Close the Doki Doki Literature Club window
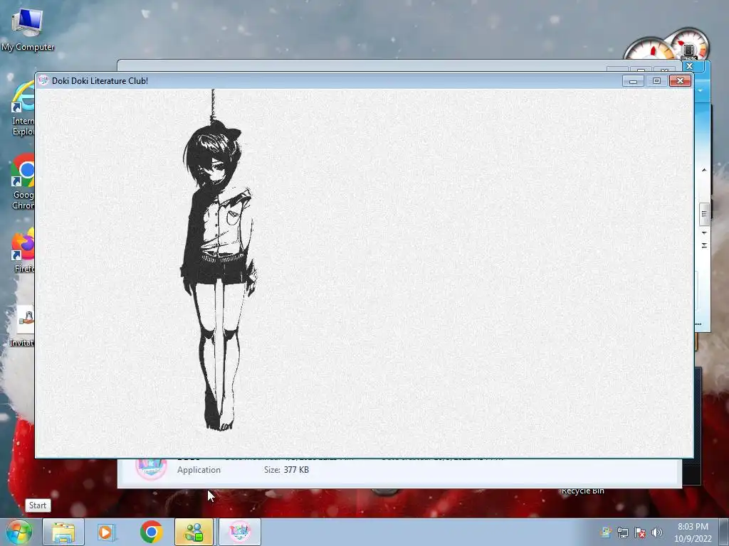The width and height of the screenshot is (729, 546). tap(680, 81)
